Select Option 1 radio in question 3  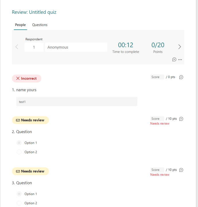tap(19, 194)
